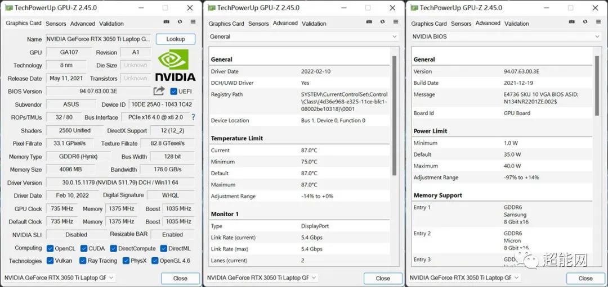The width and height of the screenshot is (608, 287).
Task: Open hamburger menu in right GPU-Z window
Action: coord(598,22)
